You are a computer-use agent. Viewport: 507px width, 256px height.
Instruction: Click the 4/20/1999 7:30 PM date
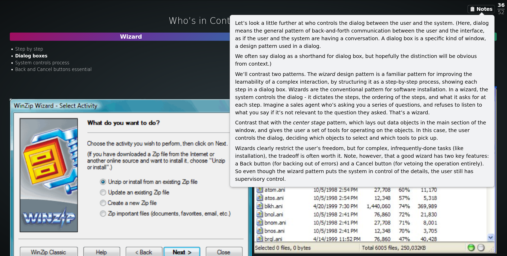point(335,206)
